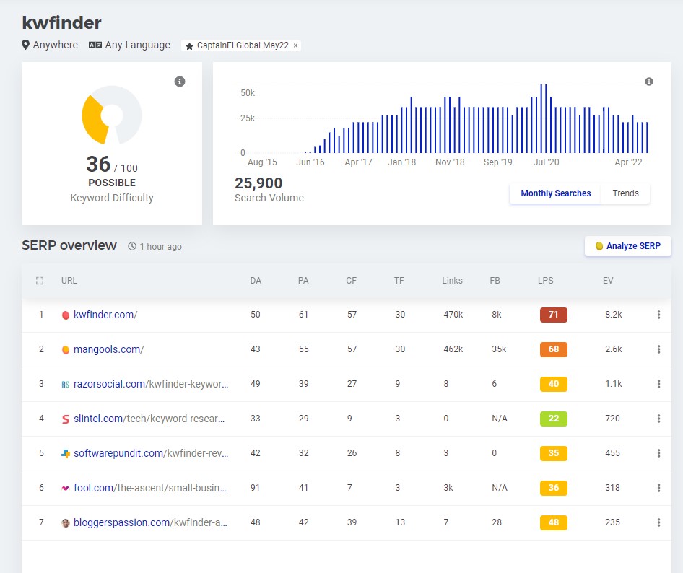This screenshot has width=683, height=573.
Task: Click the 25,900 search volume value
Action: pyautogui.click(x=258, y=183)
